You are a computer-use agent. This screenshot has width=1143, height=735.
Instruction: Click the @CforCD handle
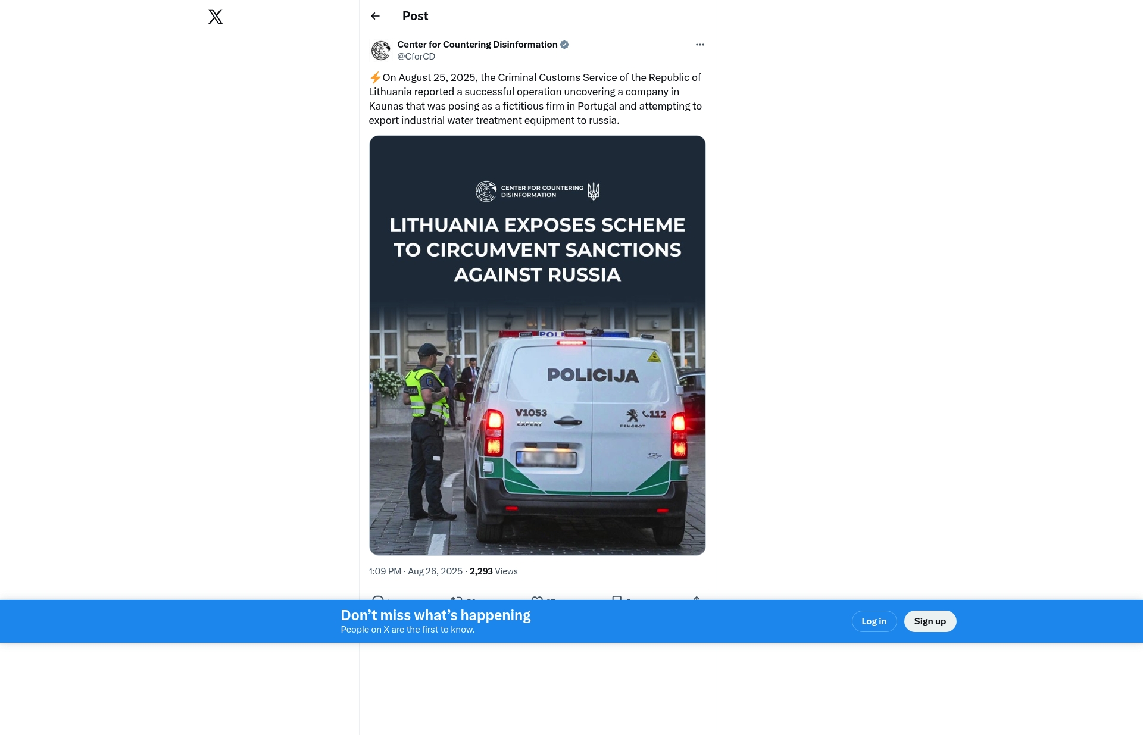pos(416,57)
